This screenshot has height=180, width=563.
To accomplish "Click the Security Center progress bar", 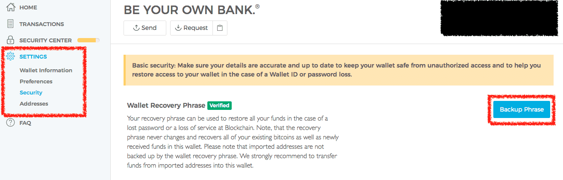I will click(88, 40).
